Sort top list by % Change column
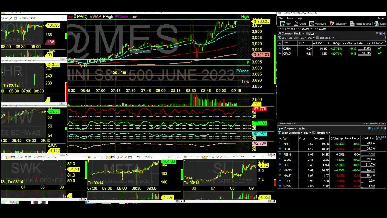The height and width of the screenshot is (218, 387). point(334,43)
